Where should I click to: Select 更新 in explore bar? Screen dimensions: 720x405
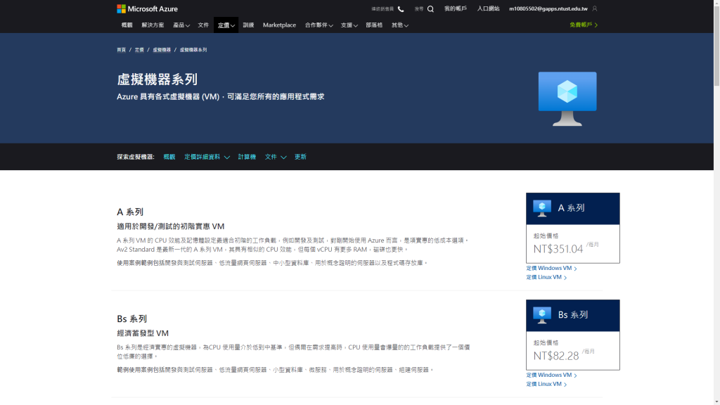pyautogui.click(x=300, y=157)
